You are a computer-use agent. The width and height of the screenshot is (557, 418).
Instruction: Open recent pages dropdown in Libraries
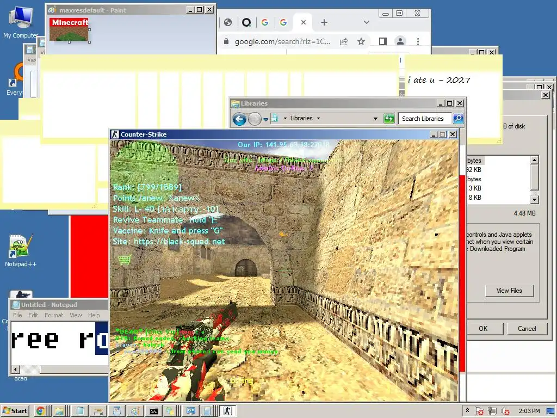265,119
